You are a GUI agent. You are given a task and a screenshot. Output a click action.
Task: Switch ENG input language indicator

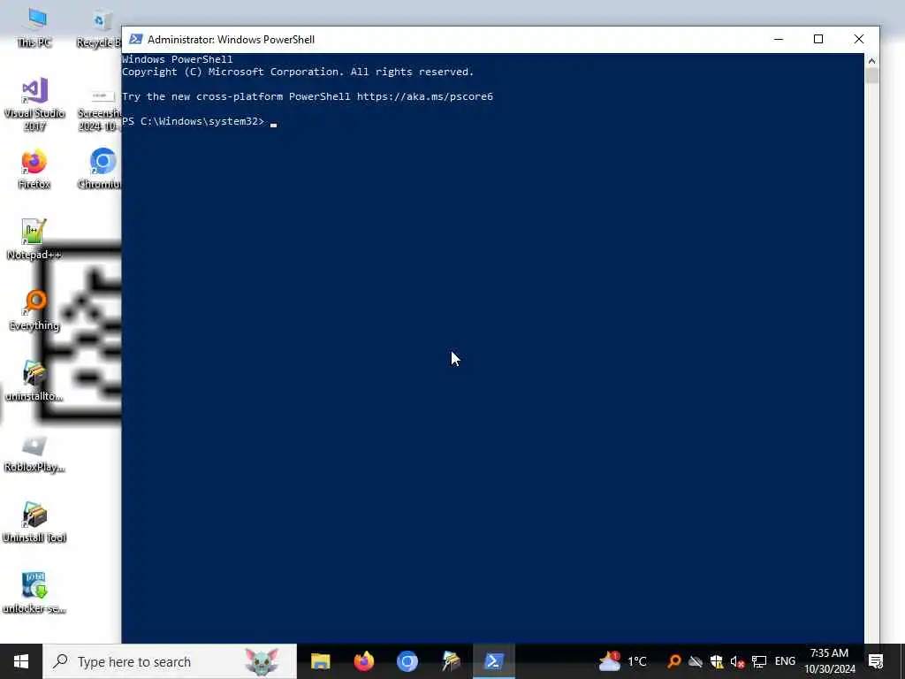coord(785,661)
